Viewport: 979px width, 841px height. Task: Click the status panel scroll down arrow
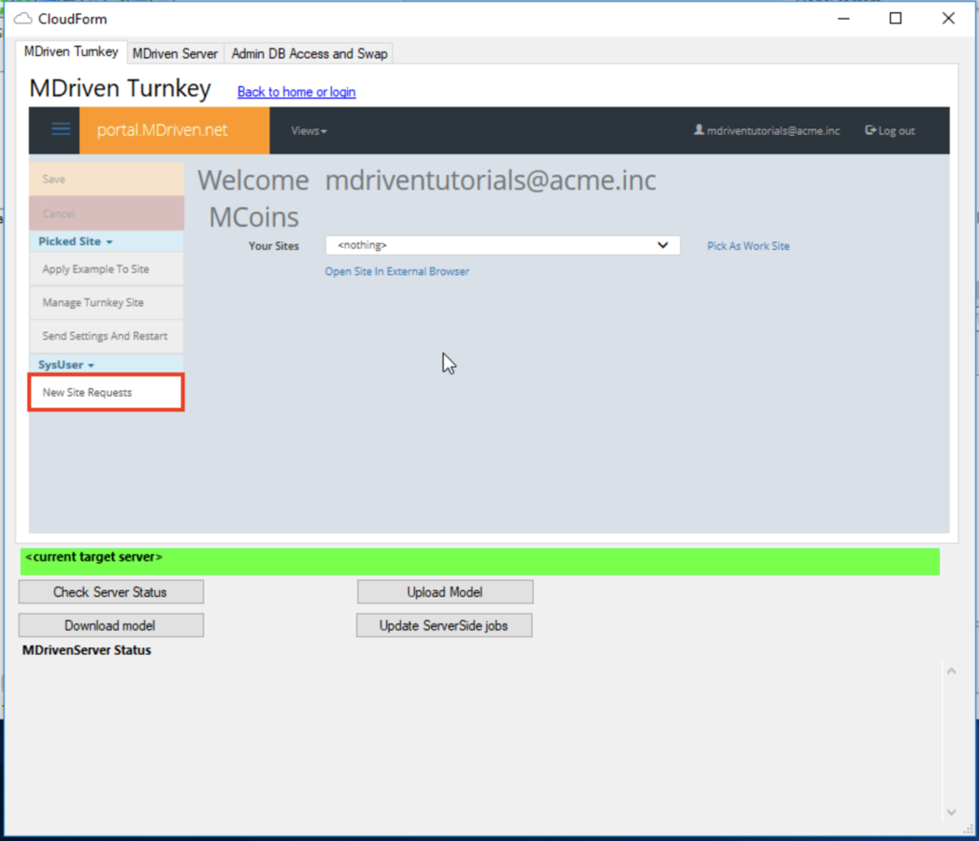click(x=951, y=812)
